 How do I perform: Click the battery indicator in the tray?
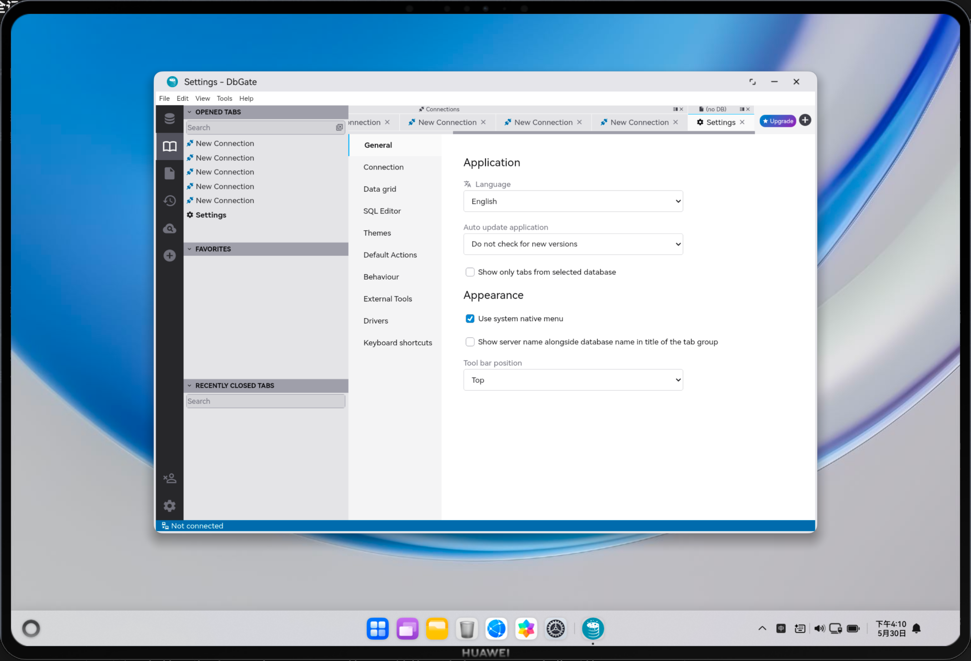point(853,628)
